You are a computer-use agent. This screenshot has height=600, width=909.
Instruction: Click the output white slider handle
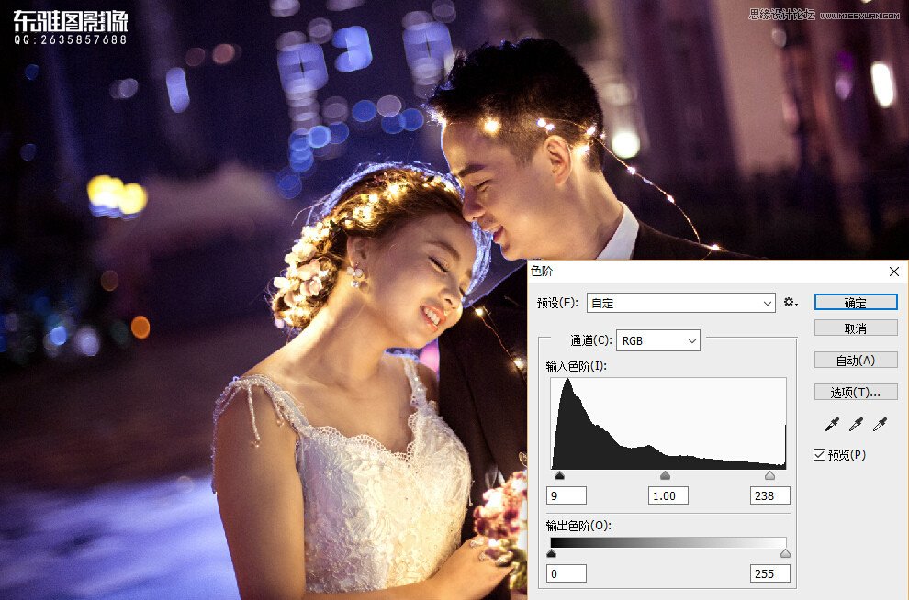785,553
